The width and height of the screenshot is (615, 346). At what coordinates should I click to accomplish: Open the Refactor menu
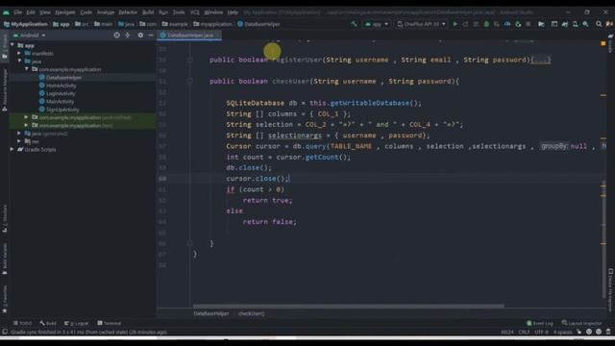(128, 12)
